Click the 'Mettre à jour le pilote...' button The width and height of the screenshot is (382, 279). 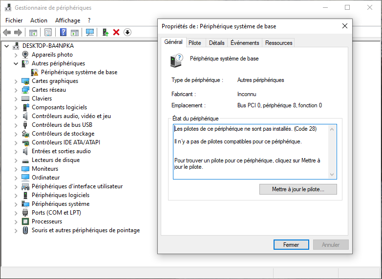coord(298,189)
